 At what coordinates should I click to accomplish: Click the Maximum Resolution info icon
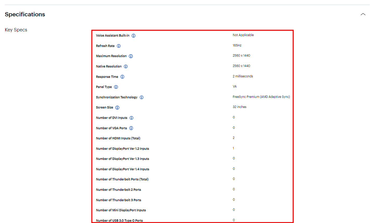(131, 56)
